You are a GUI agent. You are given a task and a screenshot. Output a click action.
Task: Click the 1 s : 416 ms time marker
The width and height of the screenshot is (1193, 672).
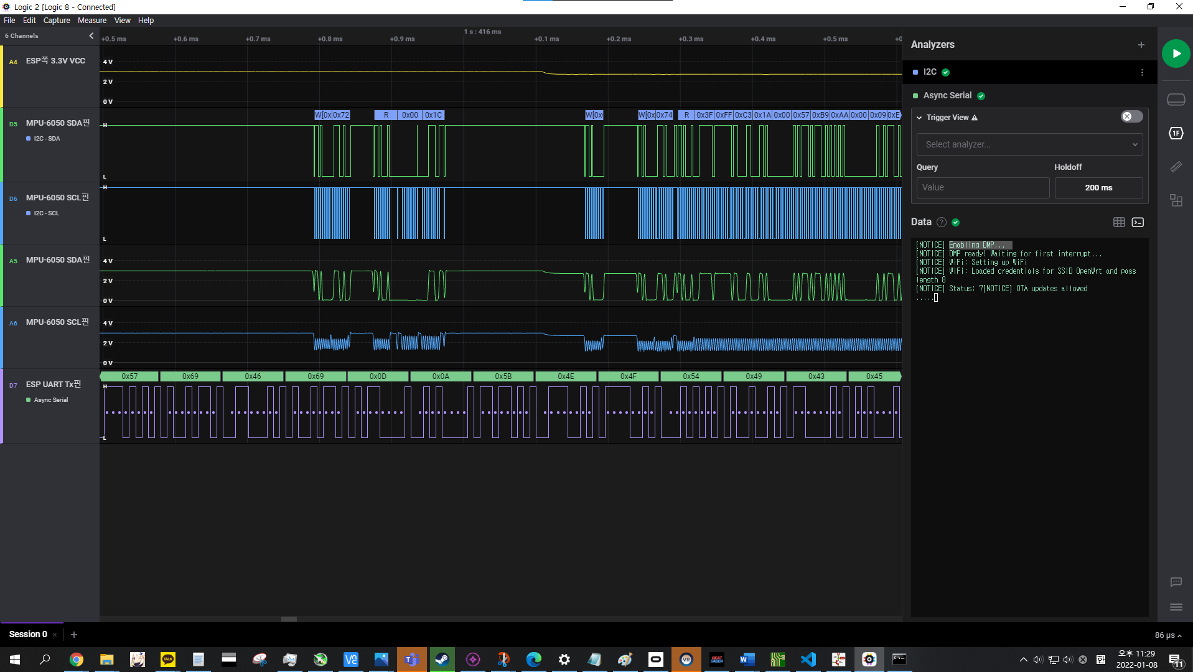point(482,32)
